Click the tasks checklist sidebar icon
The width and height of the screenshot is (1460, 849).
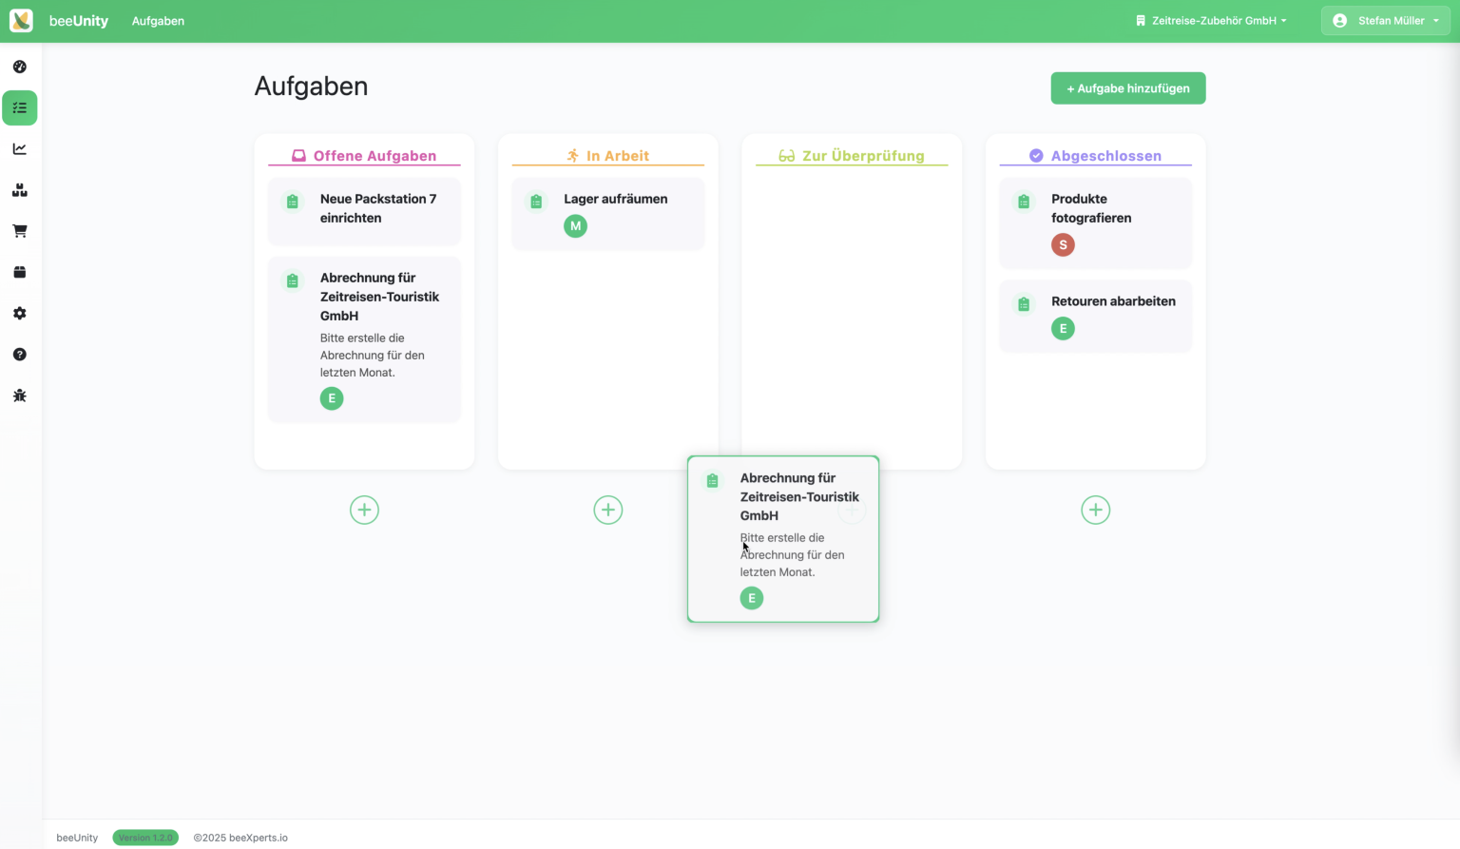pyautogui.click(x=20, y=108)
